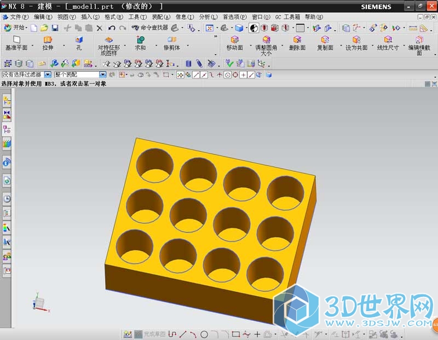Click the profile sketch tool in bottom toolbar

(172, 334)
